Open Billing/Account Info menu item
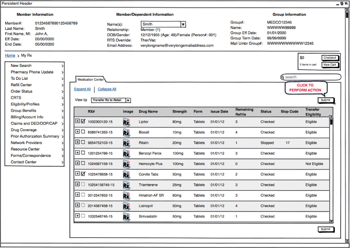 click(x=34, y=117)
